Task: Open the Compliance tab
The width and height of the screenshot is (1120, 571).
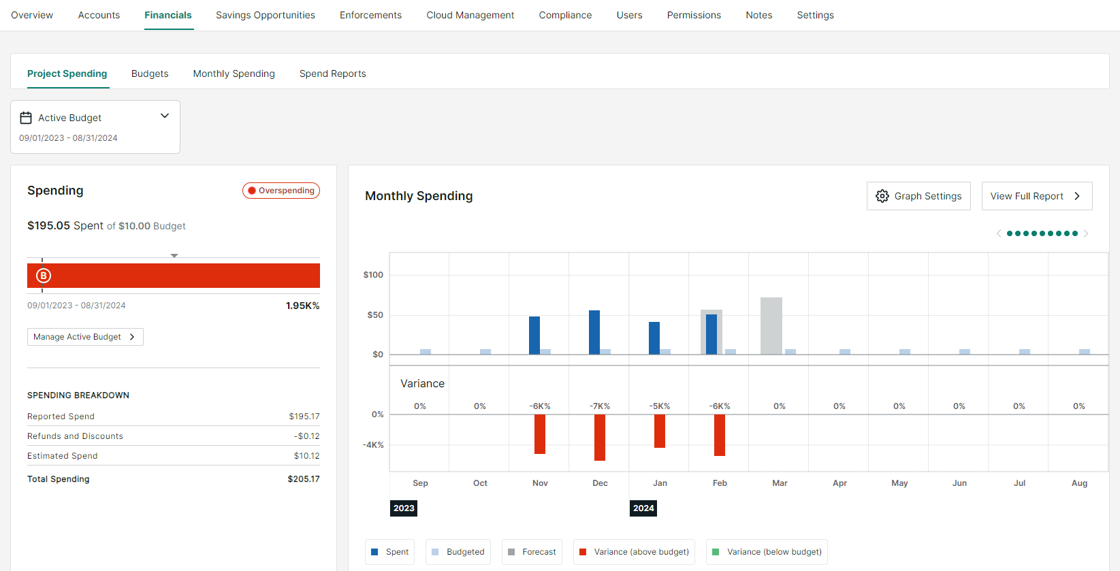Action: click(565, 15)
